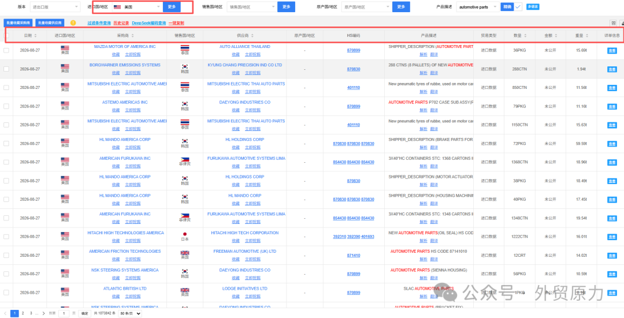The height and width of the screenshot is (318, 624).
Task: Open FREEMAN AUTOMOTIVE (UK) LTD link
Action: pos(245,251)
